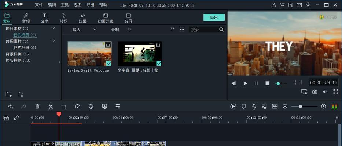
Task: Collapse the 共用素材 section chevron
Action: pos(53,41)
